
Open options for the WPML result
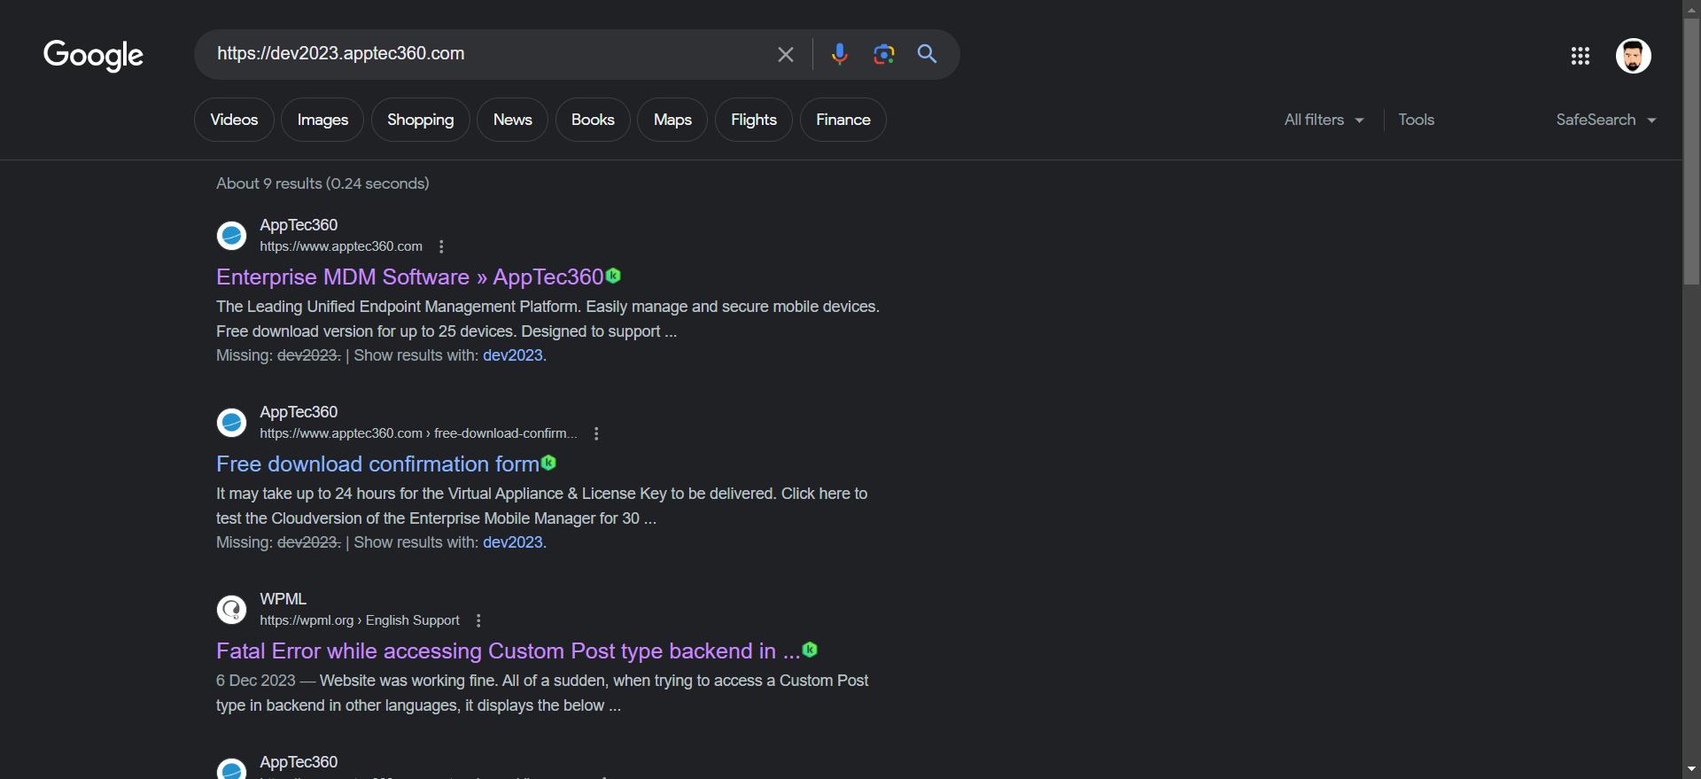point(478,620)
